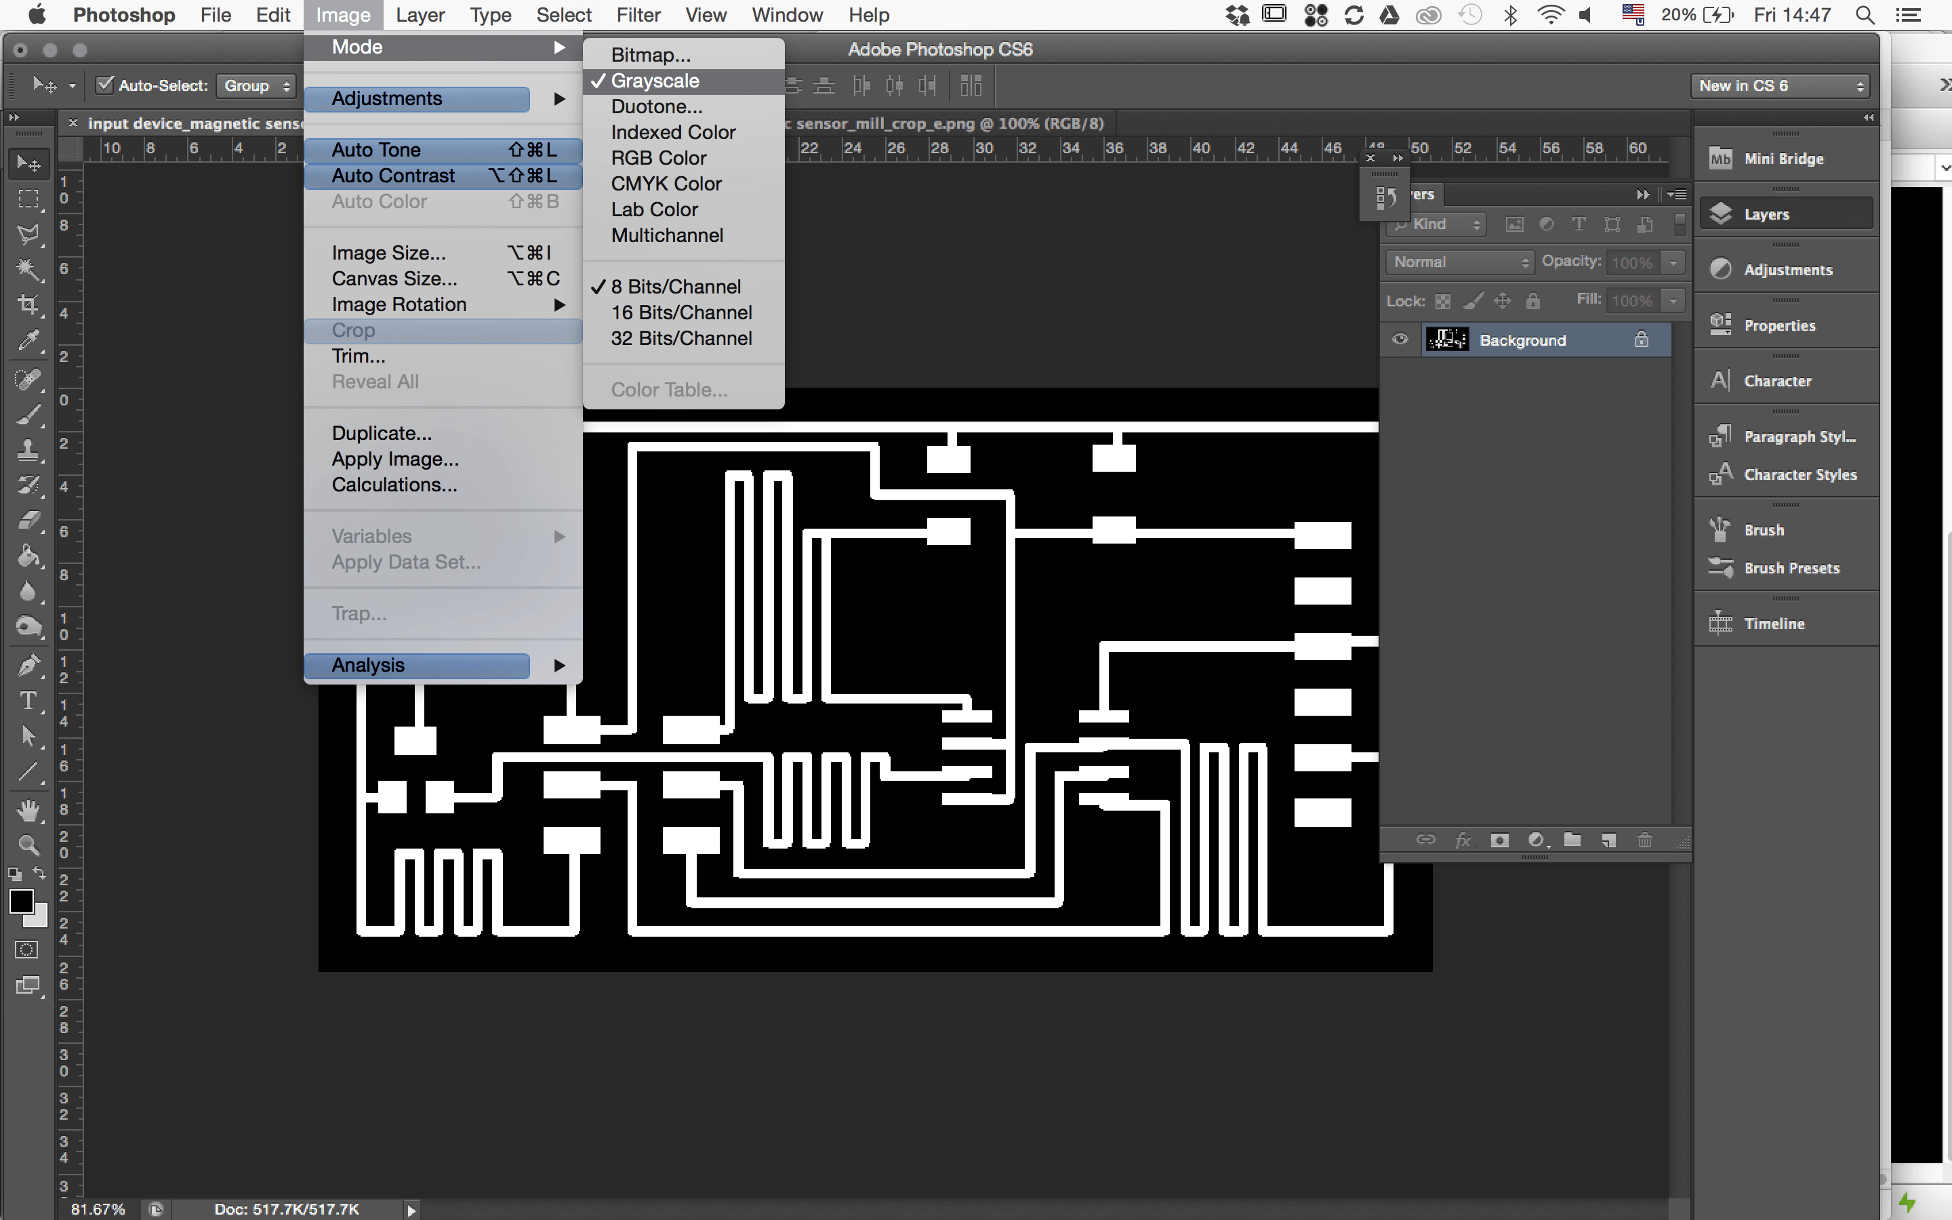Image resolution: width=1952 pixels, height=1220 pixels.
Task: Select Image Size from the Image menu
Action: click(x=388, y=253)
